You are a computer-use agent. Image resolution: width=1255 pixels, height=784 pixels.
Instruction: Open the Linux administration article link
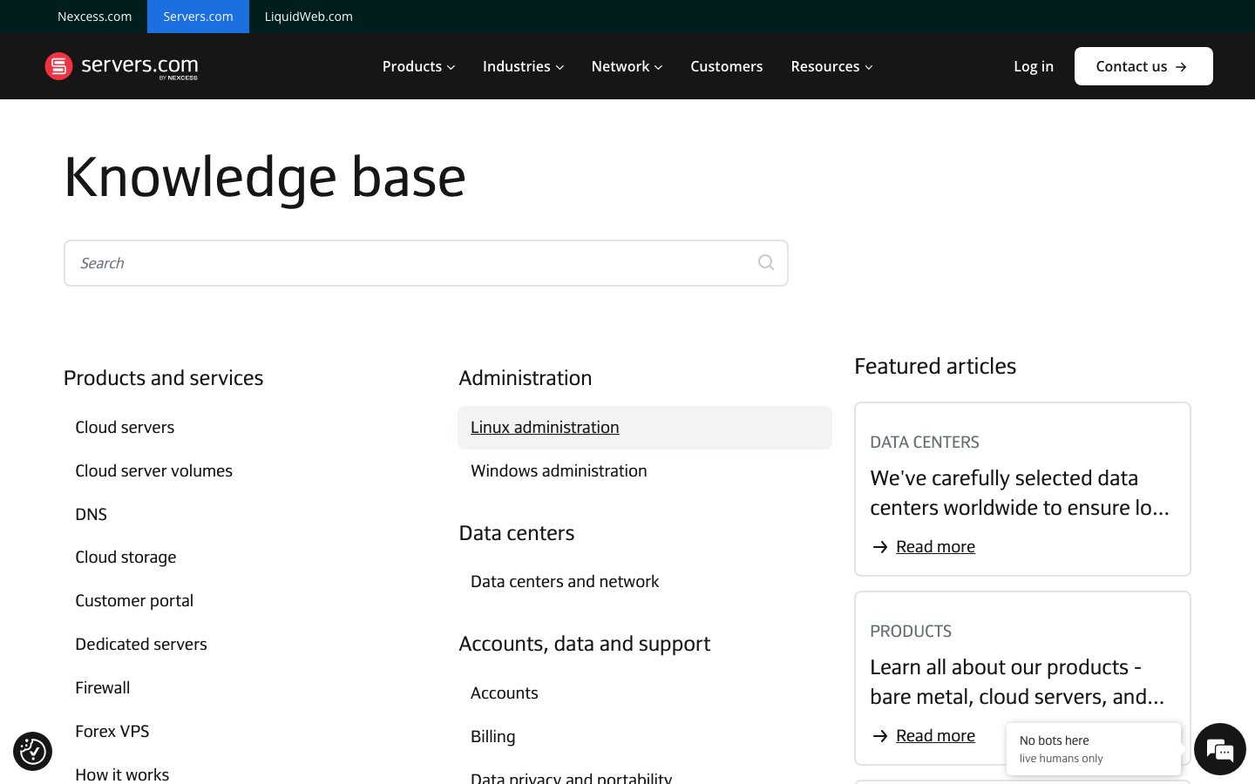[545, 428]
